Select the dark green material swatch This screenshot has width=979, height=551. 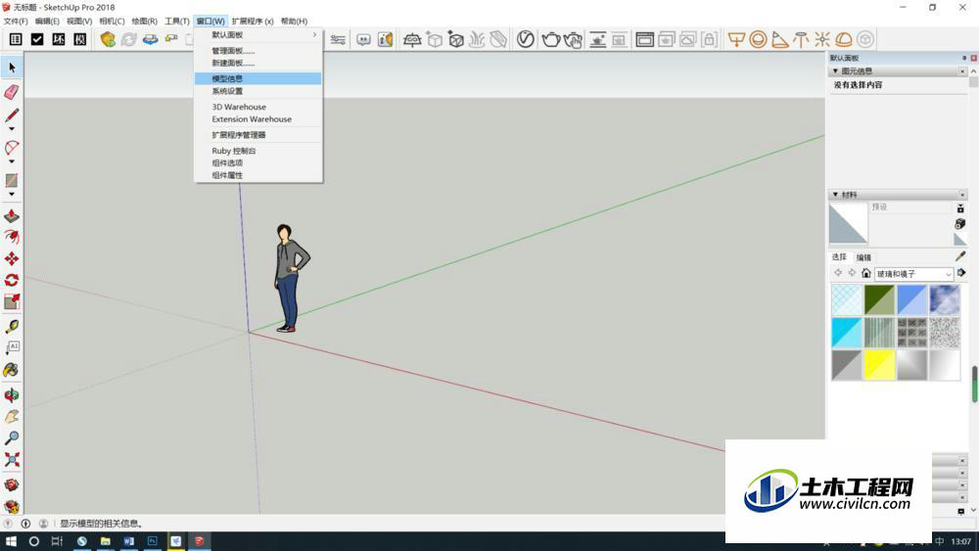[x=879, y=299]
